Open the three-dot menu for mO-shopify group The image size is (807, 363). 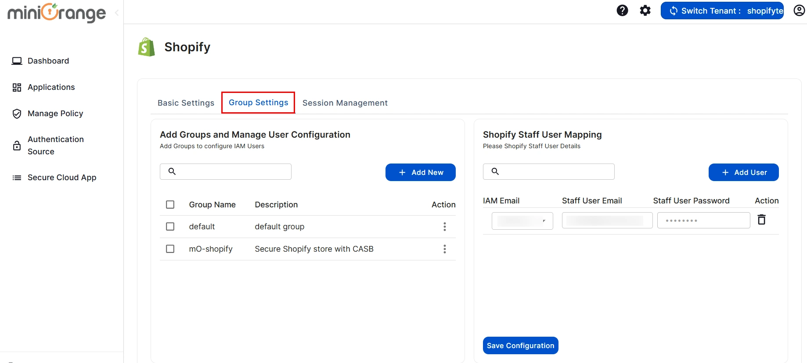click(444, 249)
